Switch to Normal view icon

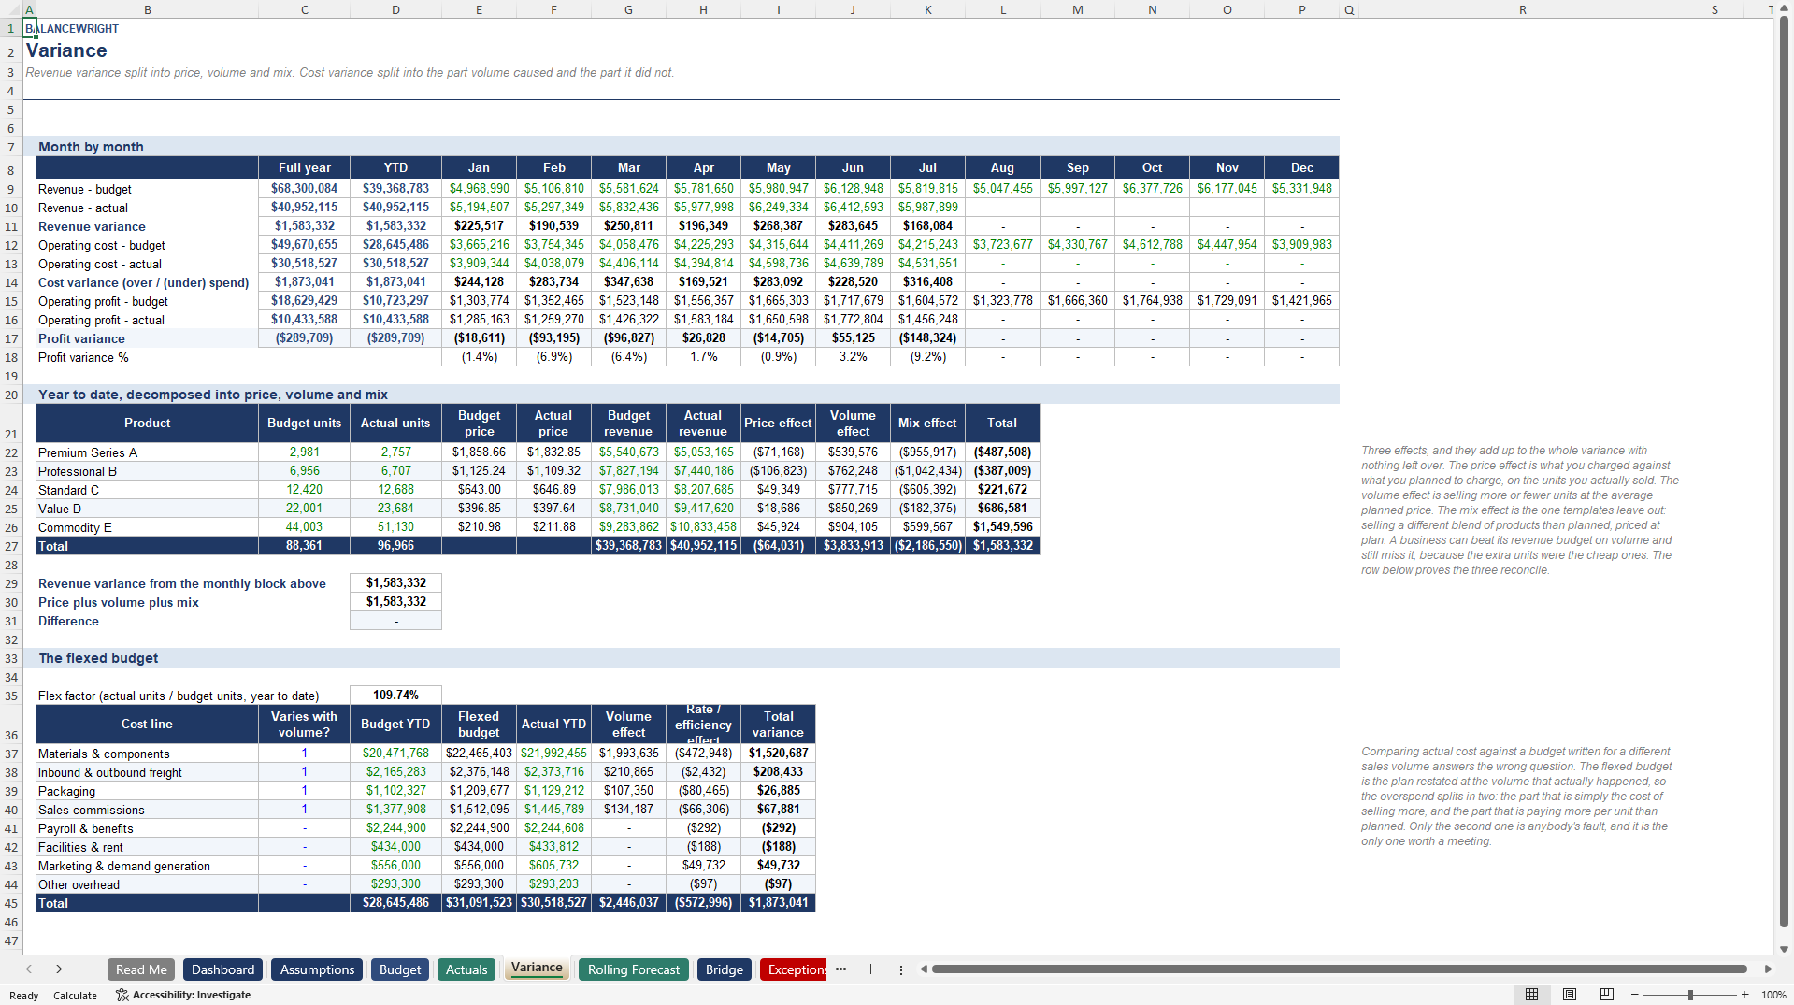coord(1531,995)
